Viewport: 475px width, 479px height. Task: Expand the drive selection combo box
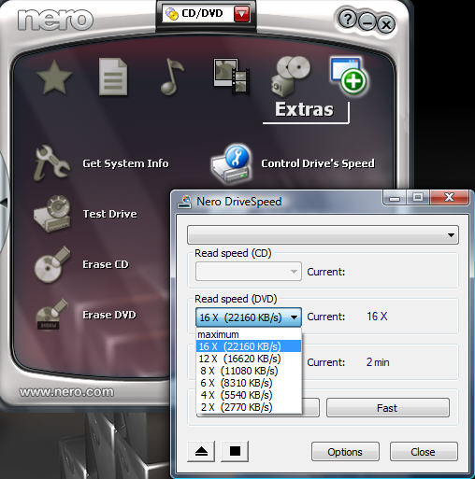point(323,235)
